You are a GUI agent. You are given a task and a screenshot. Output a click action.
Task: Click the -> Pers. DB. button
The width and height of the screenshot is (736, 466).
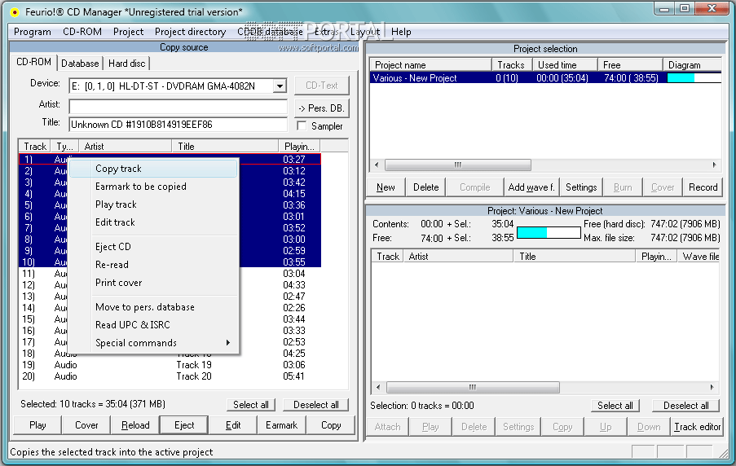[x=320, y=108]
